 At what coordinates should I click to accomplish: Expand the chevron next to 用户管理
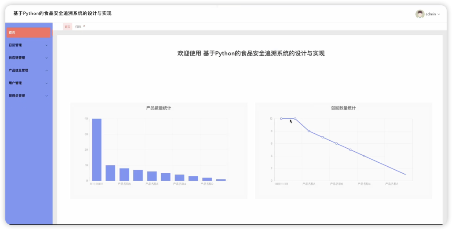(47, 83)
